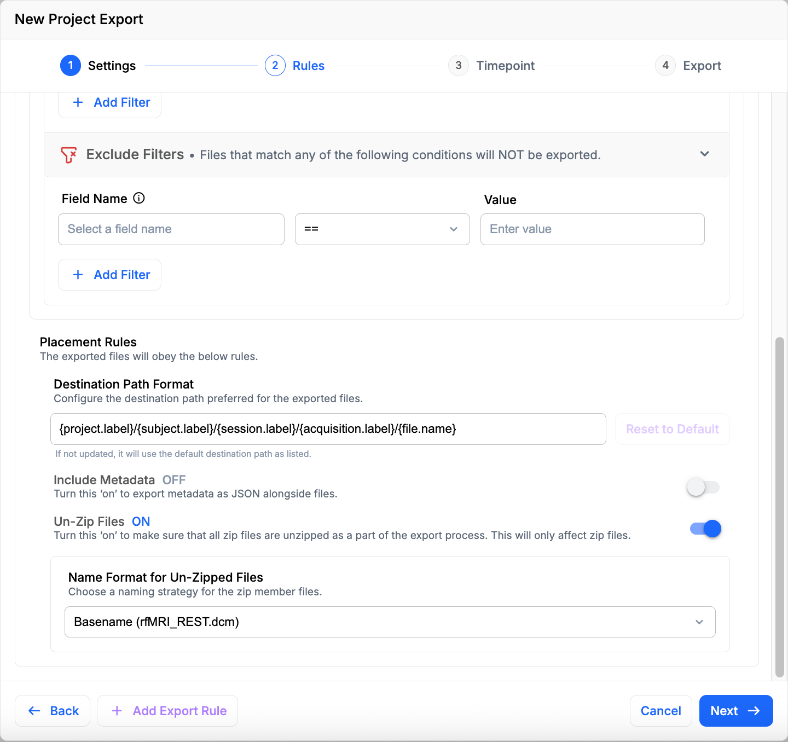Click the Rules step circle numbered 2
Screen dimensions: 788x742
point(275,65)
